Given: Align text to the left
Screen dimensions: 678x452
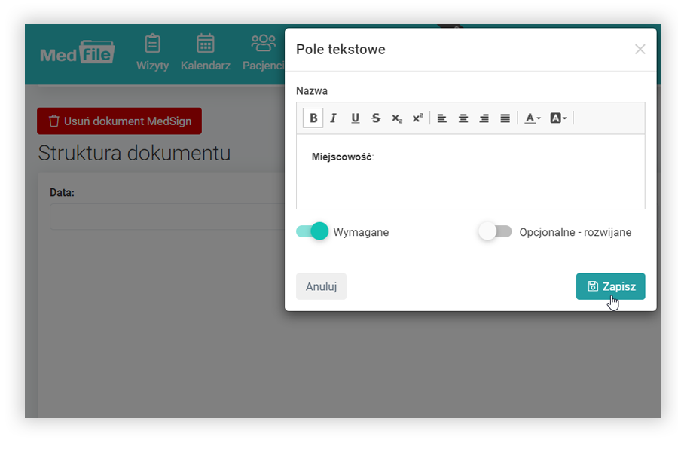Looking at the screenshot, I should coord(442,118).
